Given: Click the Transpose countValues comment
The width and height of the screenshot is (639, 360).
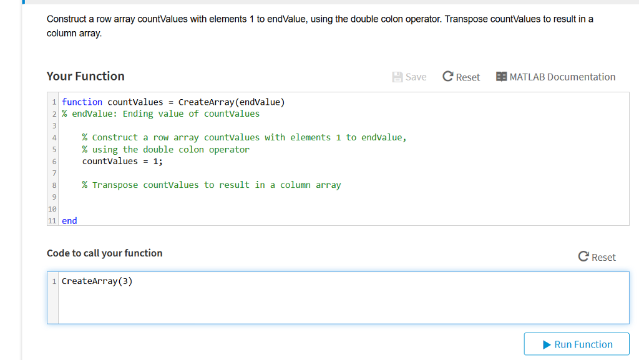Looking at the screenshot, I should click(211, 185).
